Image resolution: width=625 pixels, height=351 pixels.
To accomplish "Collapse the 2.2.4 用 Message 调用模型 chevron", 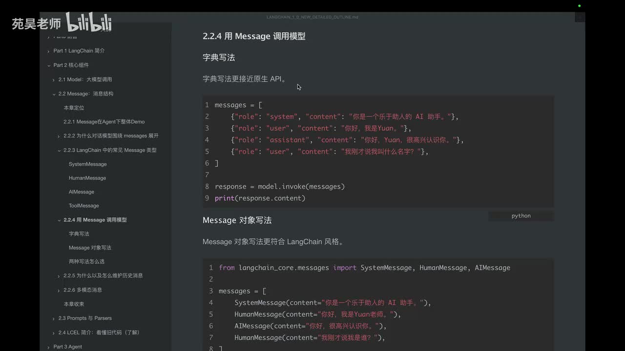I will (x=59, y=220).
